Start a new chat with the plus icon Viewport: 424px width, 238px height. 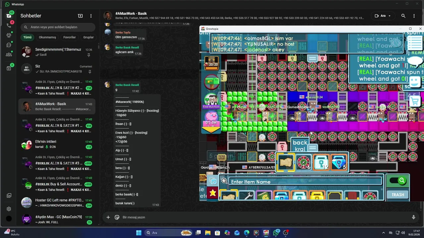(x=80, y=16)
